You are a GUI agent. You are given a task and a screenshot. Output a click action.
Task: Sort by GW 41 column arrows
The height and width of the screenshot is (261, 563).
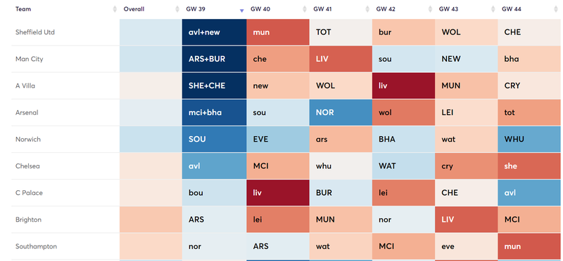point(367,9)
